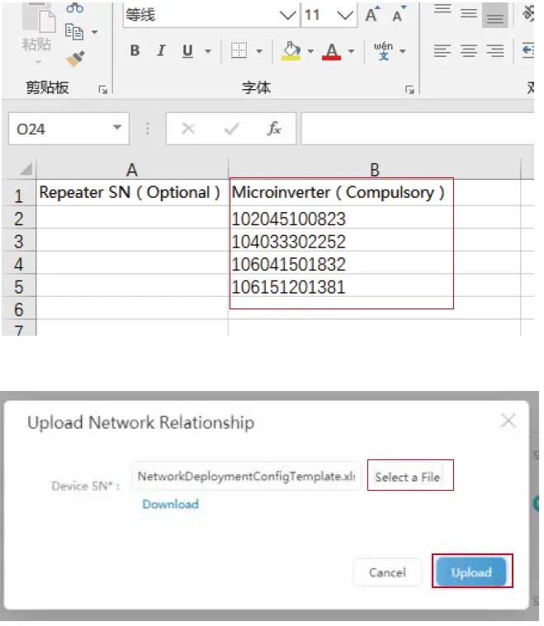544x626 pixels.
Task: Select the middle align icon
Action: tap(469, 13)
